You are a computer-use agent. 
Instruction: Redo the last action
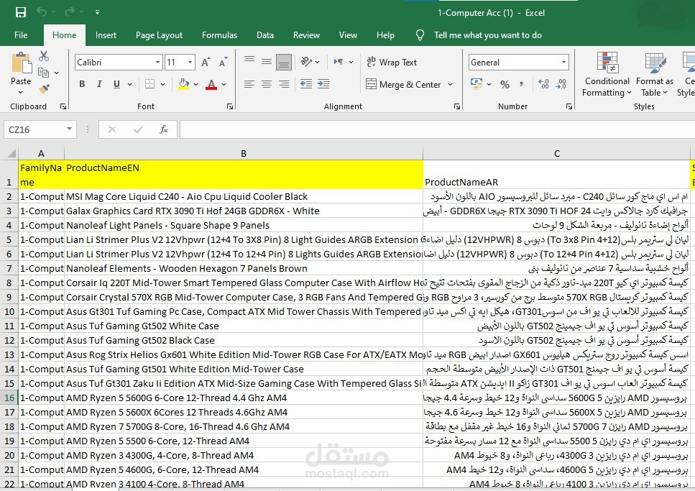click(x=70, y=12)
